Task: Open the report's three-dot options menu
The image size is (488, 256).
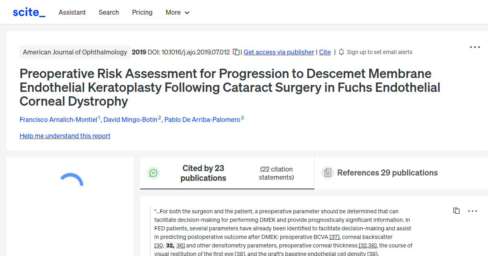Action: [475, 47]
